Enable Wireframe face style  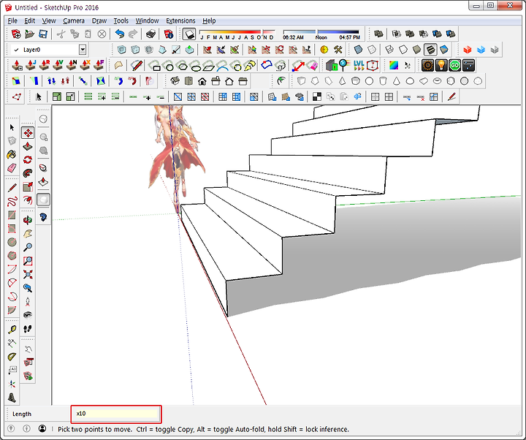coord(389,50)
